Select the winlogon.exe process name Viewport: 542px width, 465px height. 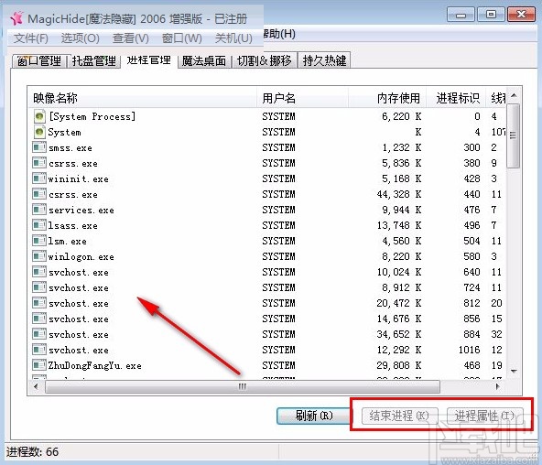(x=81, y=256)
